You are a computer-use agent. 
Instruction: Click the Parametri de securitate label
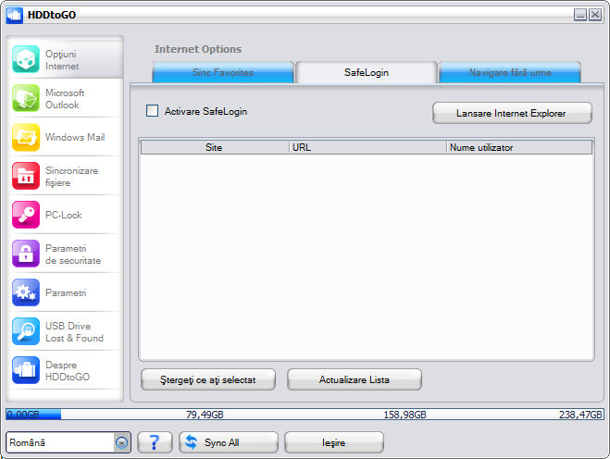click(73, 254)
